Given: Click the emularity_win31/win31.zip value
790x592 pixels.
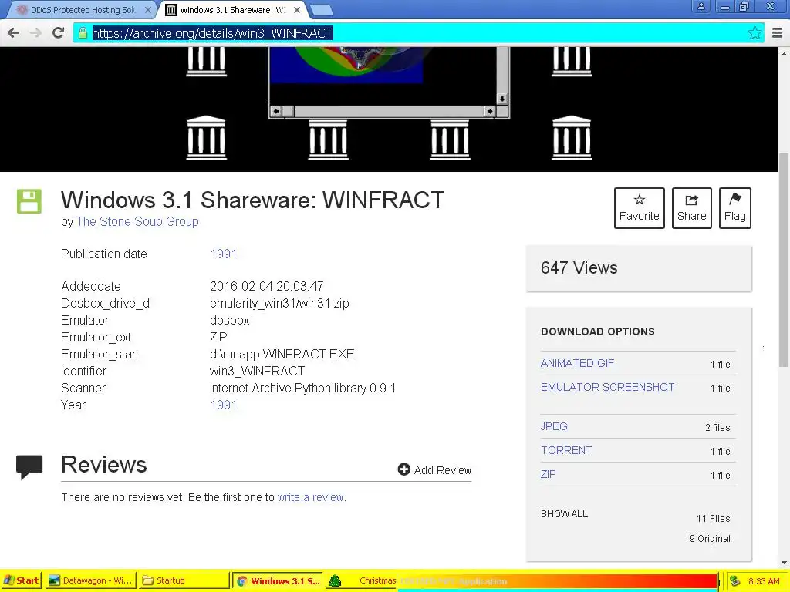Looking at the screenshot, I should pyautogui.click(x=279, y=303).
